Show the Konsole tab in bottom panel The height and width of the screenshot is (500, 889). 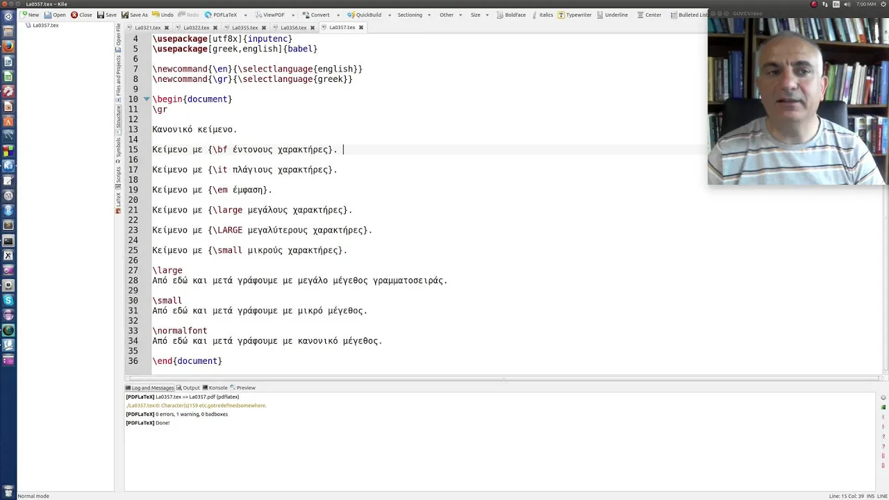coord(215,387)
